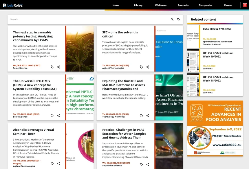249x169 pixels.
Task: Click the LabRulez logo in header
Action: [x=13, y=5]
